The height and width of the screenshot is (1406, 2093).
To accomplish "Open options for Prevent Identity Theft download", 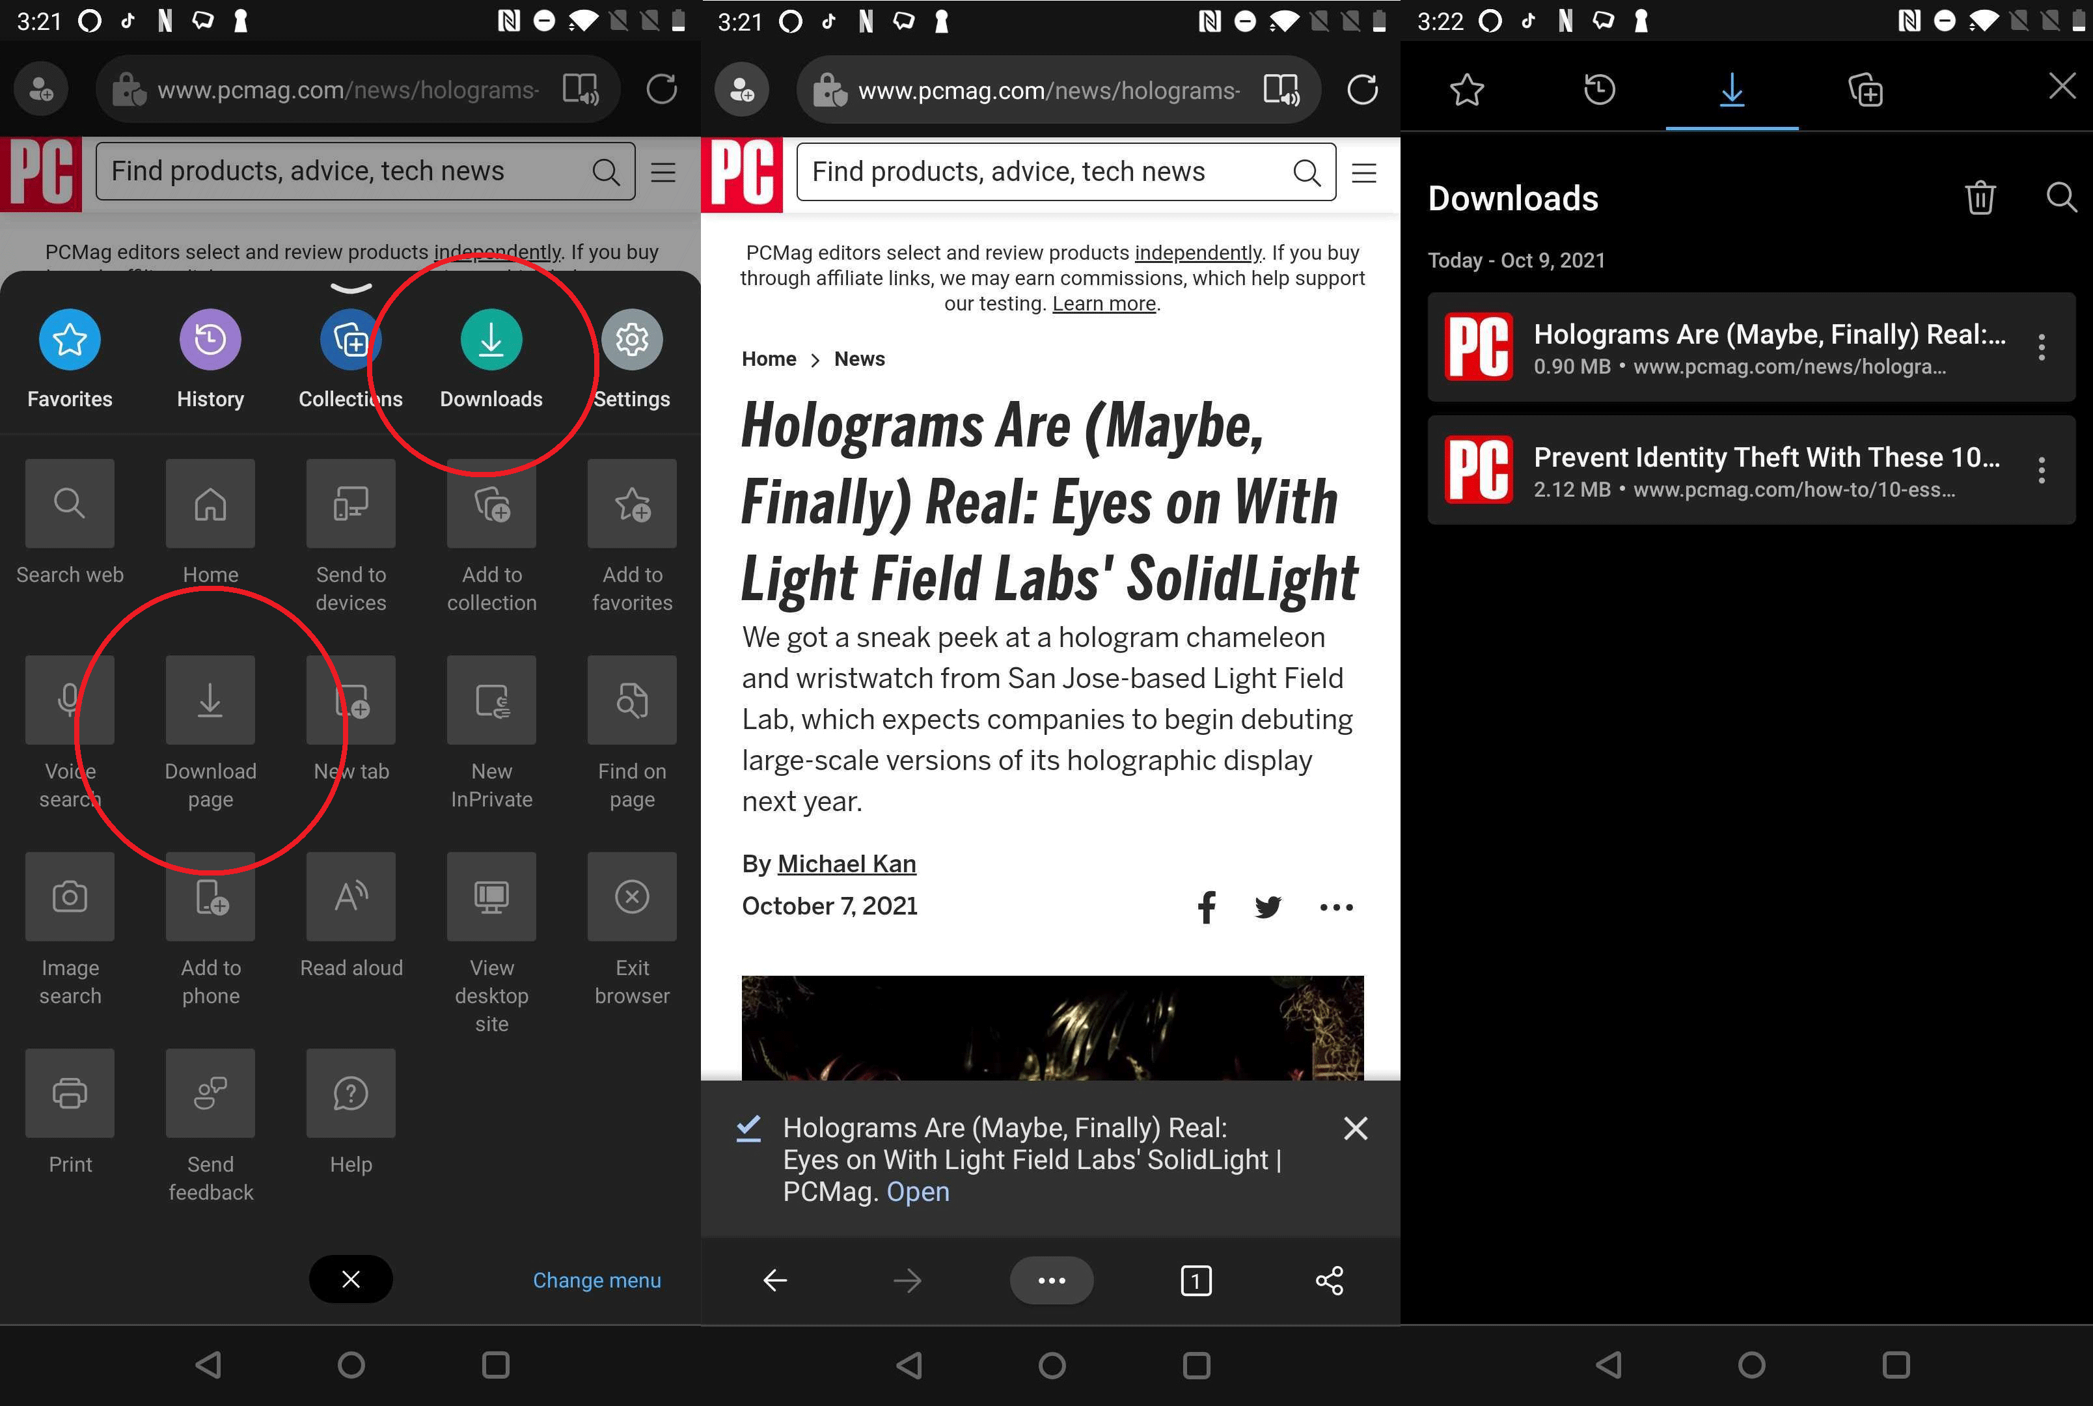I will tap(2041, 470).
